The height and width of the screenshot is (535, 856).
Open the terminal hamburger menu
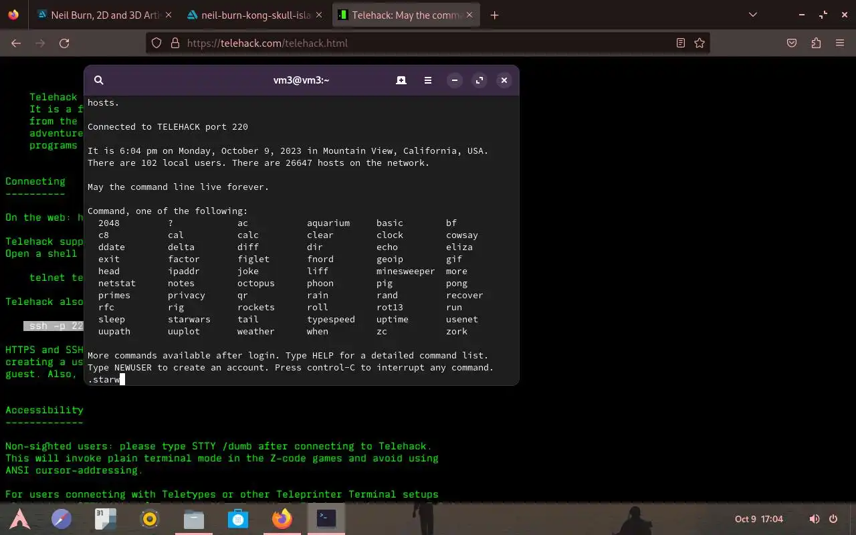click(x=428, y=80)
